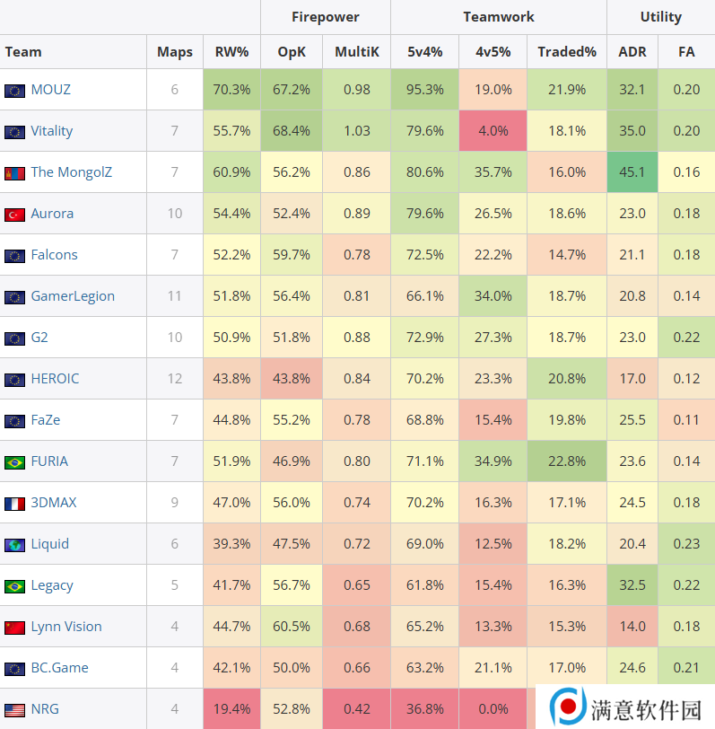Click the world globe flag beside Liquid
The image size is (715, 729).
(14, 545)
